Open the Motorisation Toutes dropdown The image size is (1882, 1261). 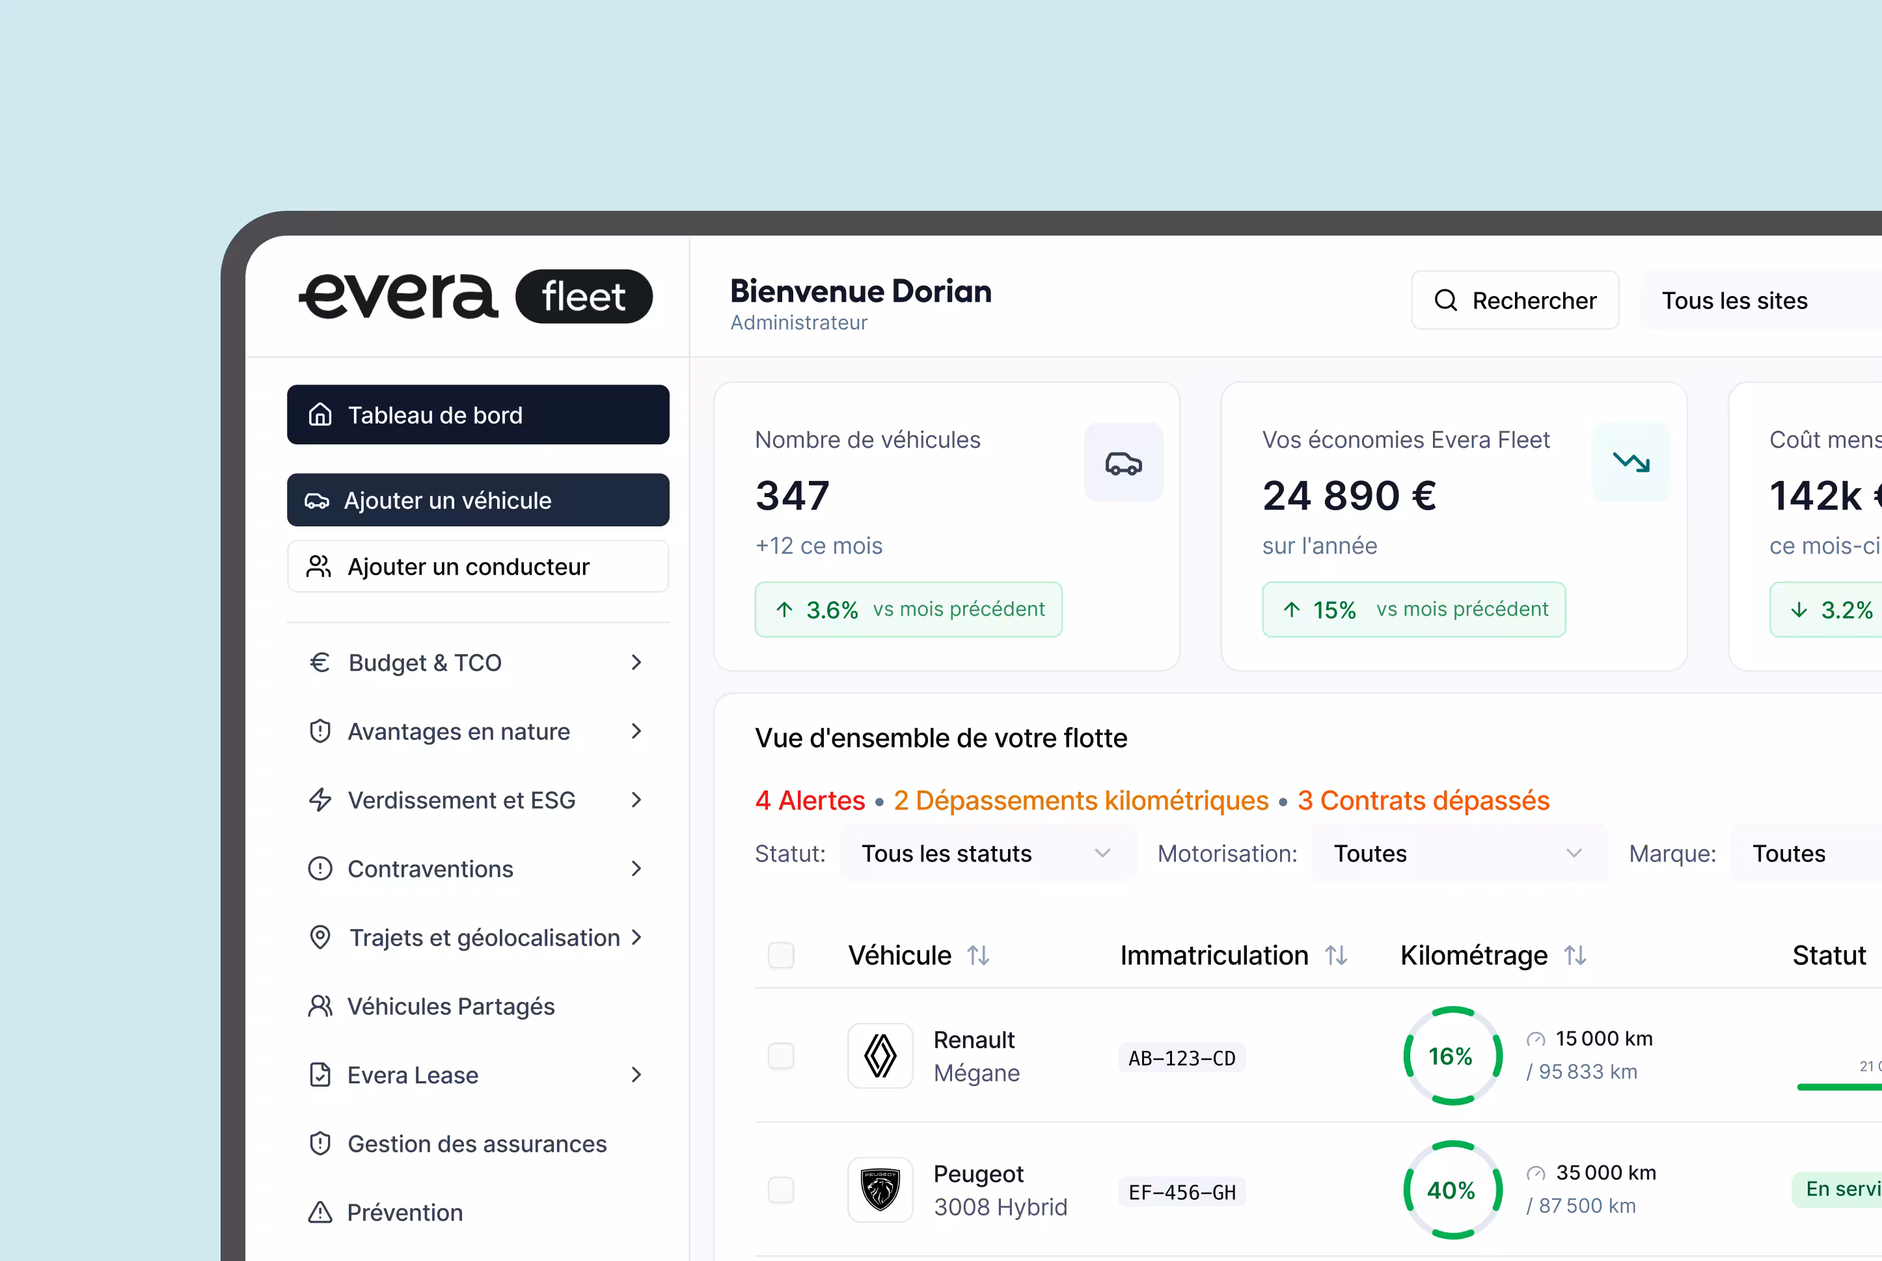click(1457, 853)
